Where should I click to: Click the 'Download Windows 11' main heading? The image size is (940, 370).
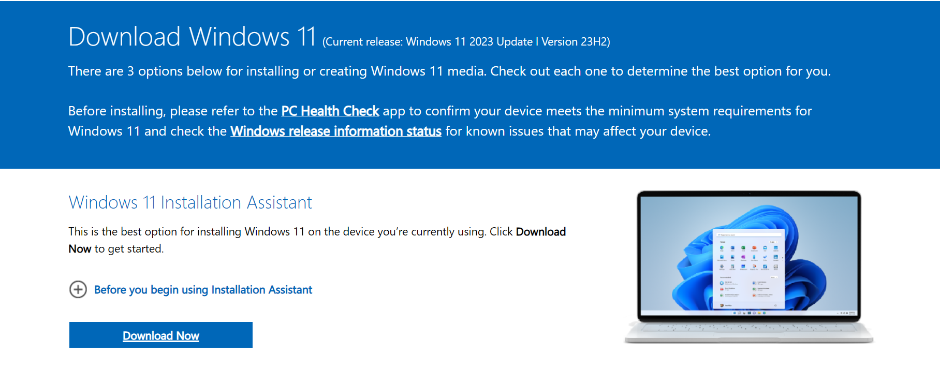pos(192,37)
